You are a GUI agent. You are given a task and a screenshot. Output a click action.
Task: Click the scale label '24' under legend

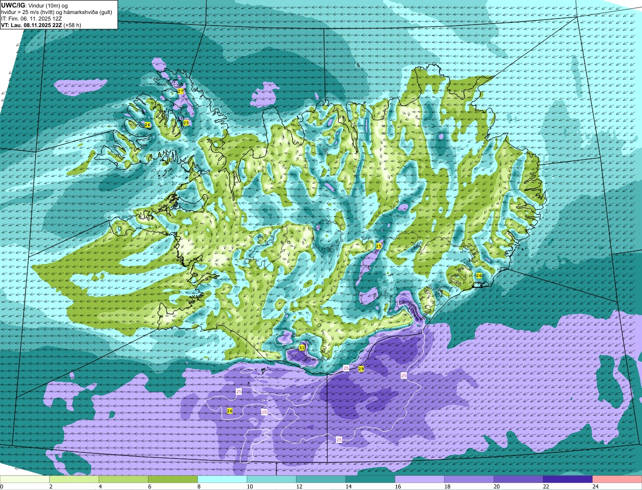click(x=595, y=486)
